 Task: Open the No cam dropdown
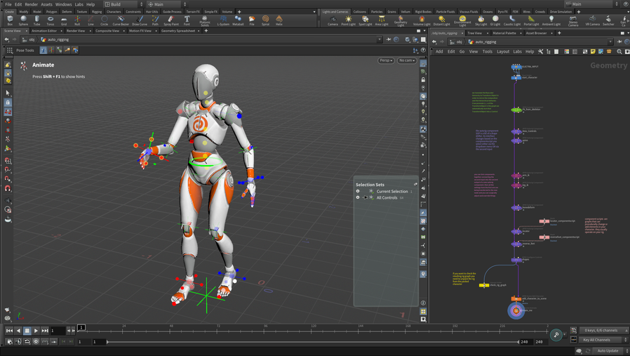(406, 60)
